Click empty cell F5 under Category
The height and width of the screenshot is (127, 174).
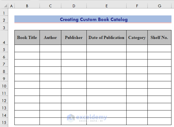coord(137,48)
